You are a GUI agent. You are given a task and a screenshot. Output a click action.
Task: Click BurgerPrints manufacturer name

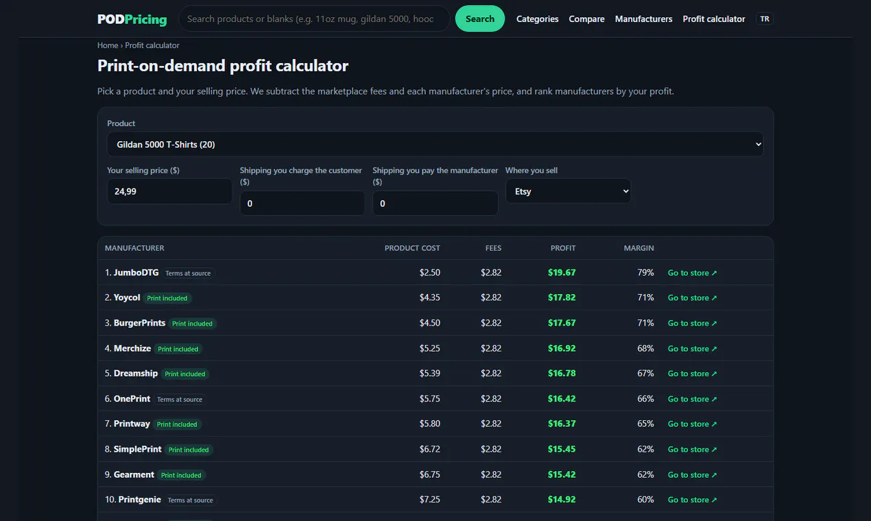(140, 323)
